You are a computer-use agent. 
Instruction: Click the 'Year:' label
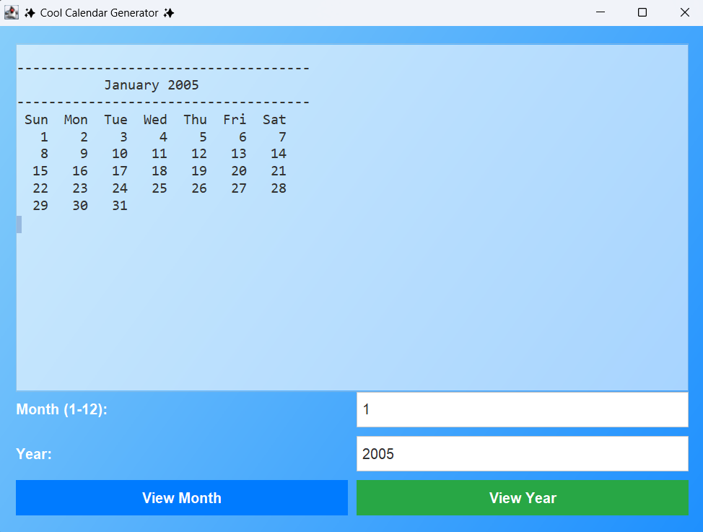point(34,454)
